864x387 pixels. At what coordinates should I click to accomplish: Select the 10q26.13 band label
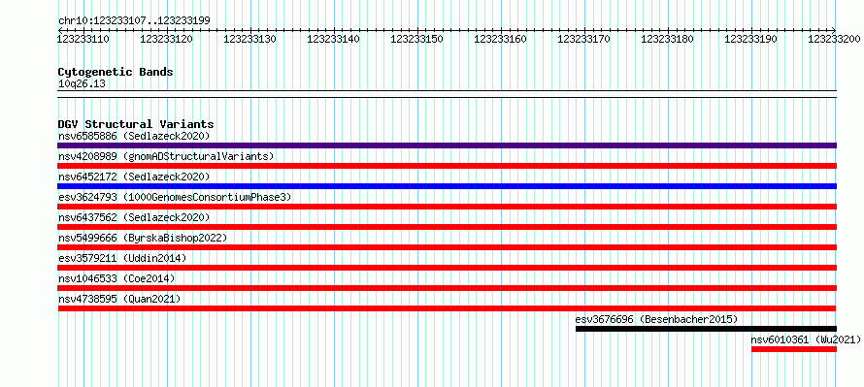point(82,84)
